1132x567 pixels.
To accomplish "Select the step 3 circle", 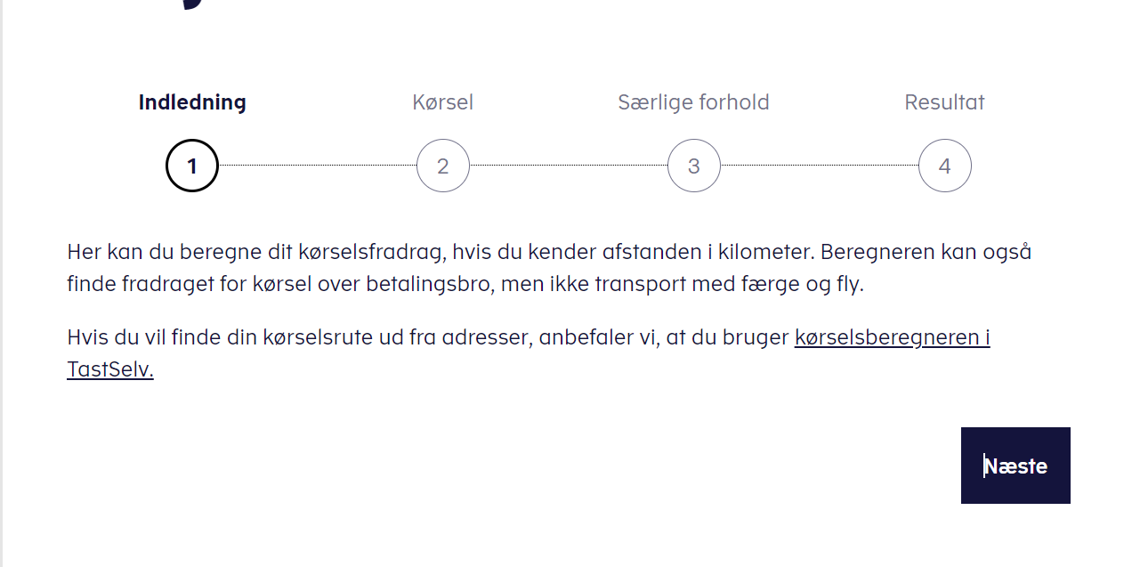I will coord(694,166).
